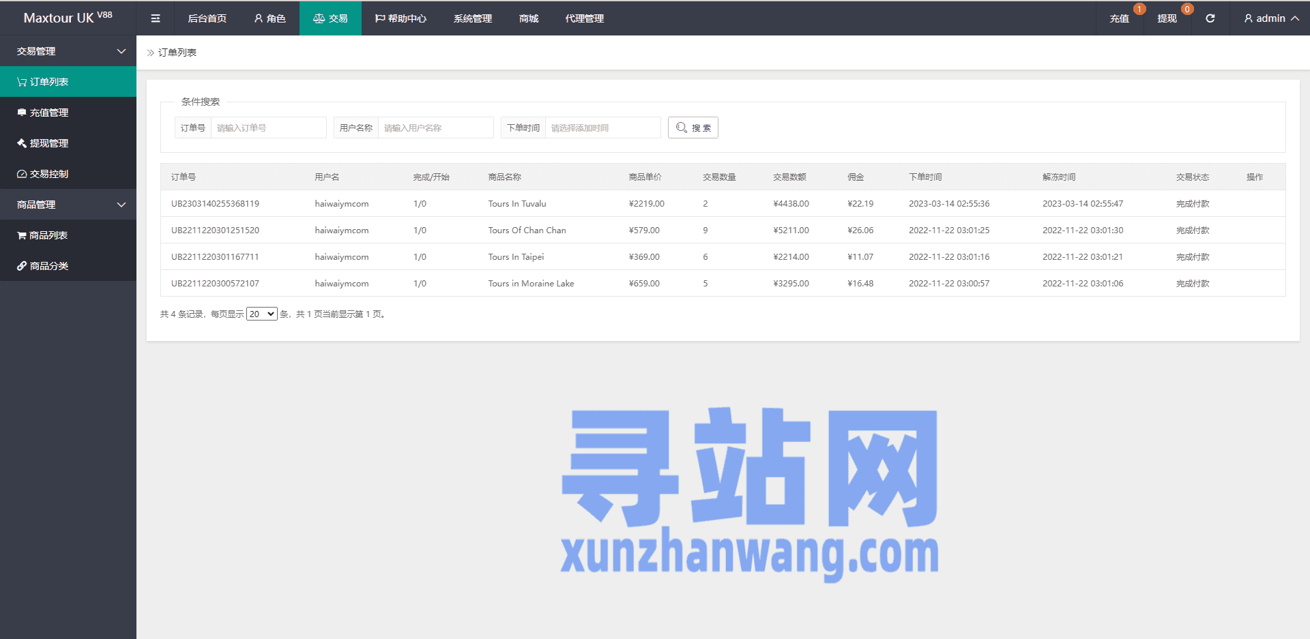
Task: Click product name Tours Of Chan Chan
Action: [x=527, y=230]
